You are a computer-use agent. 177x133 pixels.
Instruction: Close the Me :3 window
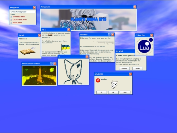pyautogui.click(x=69, y=30)
